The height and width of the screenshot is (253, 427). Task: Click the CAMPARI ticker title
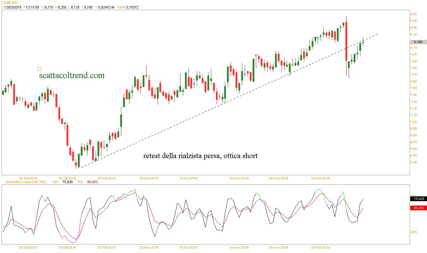point(10,3)
